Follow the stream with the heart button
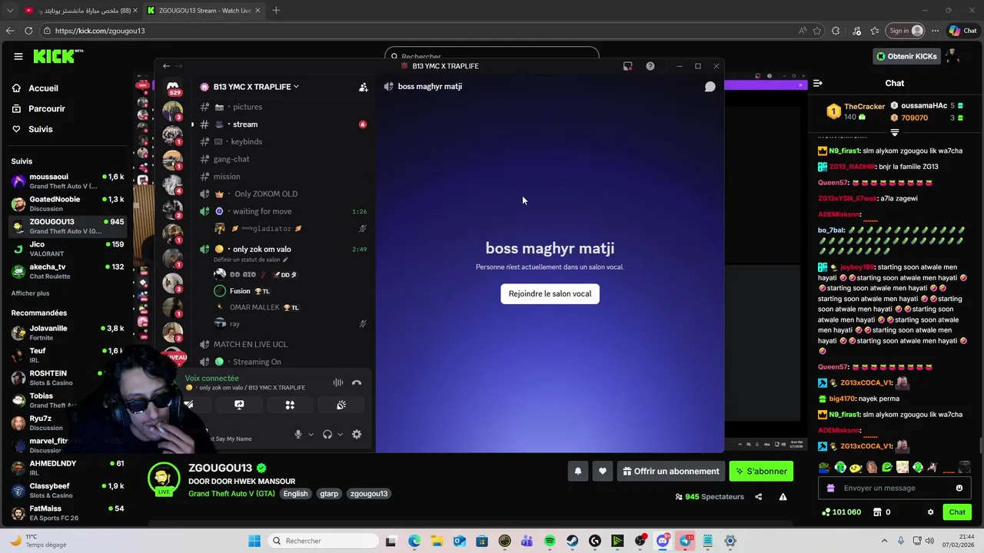Image resolution: width=984 pixels, height=553 pixels. 603,472
